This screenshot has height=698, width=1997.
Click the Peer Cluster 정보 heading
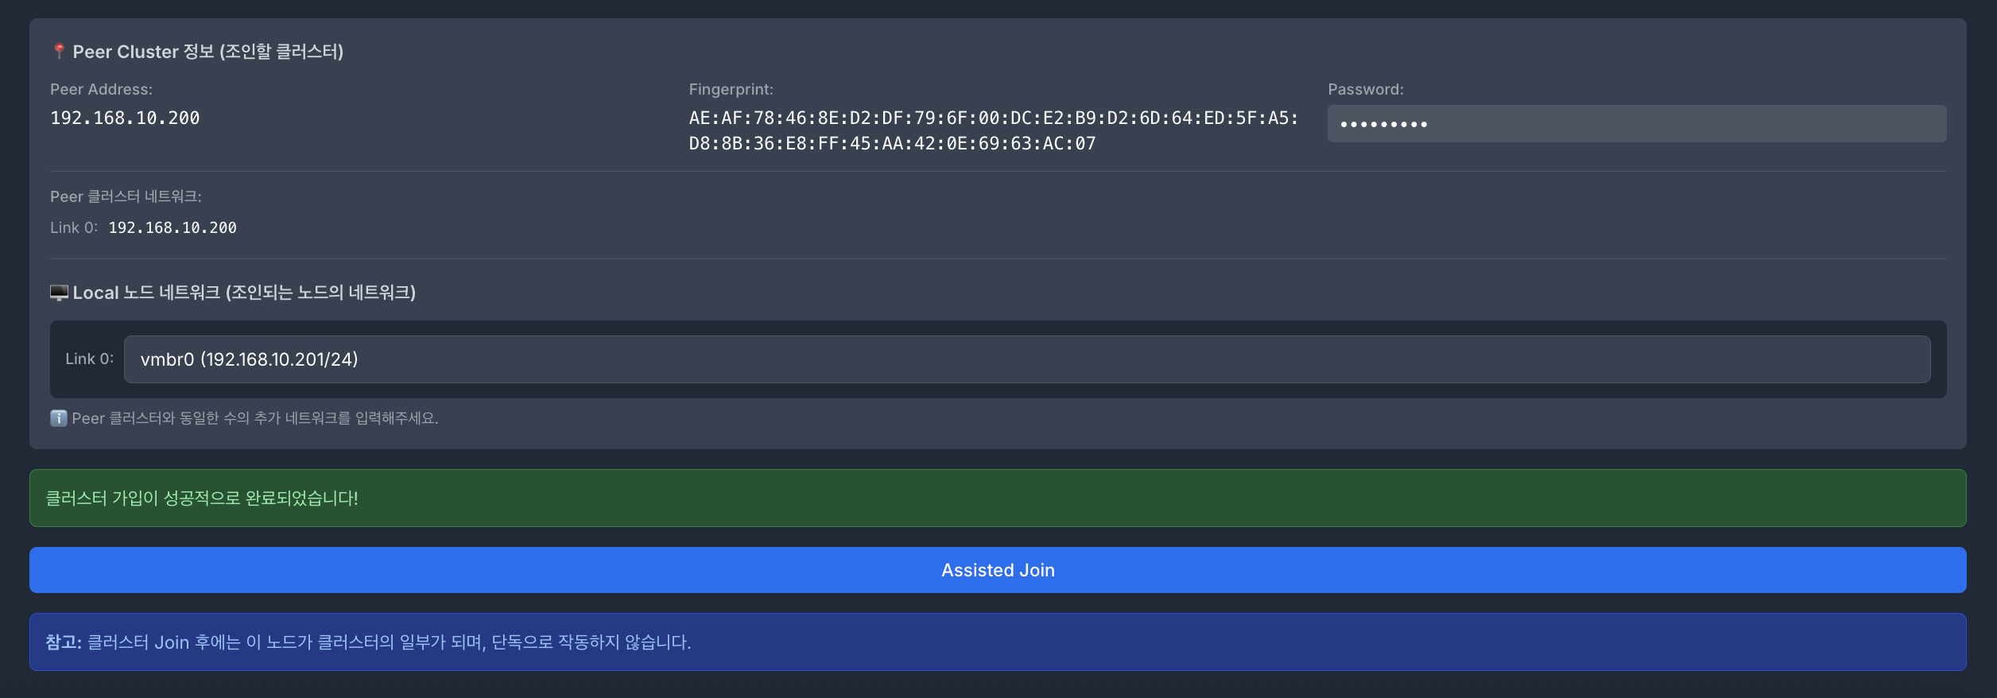point(208,52)
